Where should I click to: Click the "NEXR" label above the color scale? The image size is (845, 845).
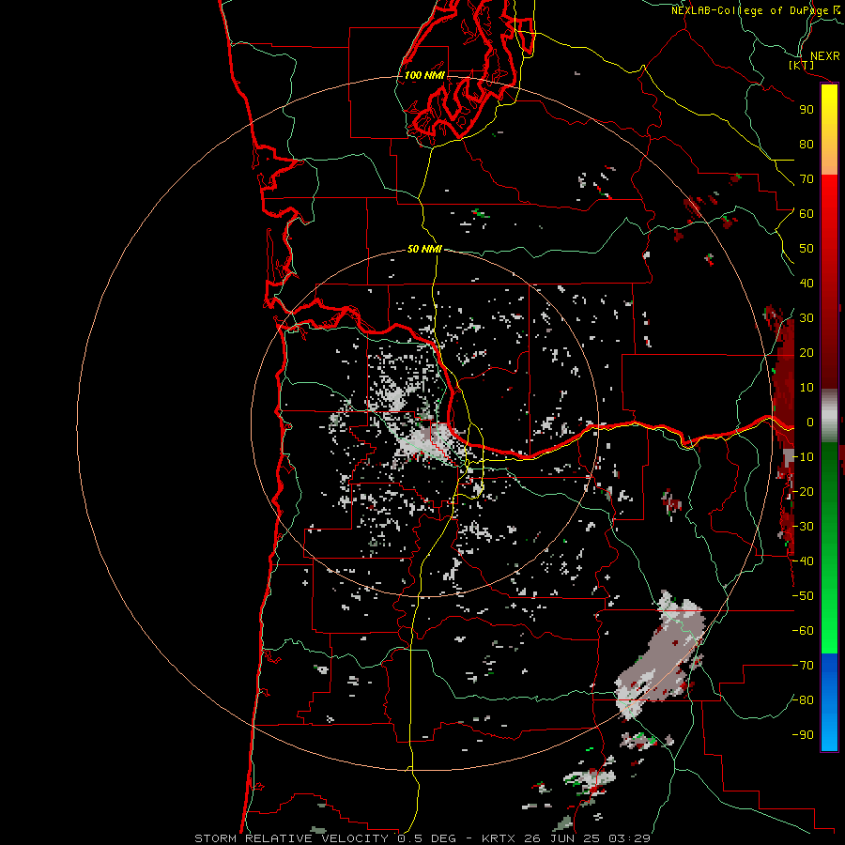(x=825, y=56)
